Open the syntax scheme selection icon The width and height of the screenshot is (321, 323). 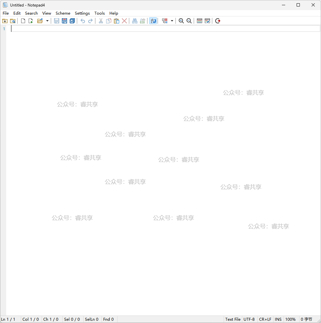click(199, 21)
